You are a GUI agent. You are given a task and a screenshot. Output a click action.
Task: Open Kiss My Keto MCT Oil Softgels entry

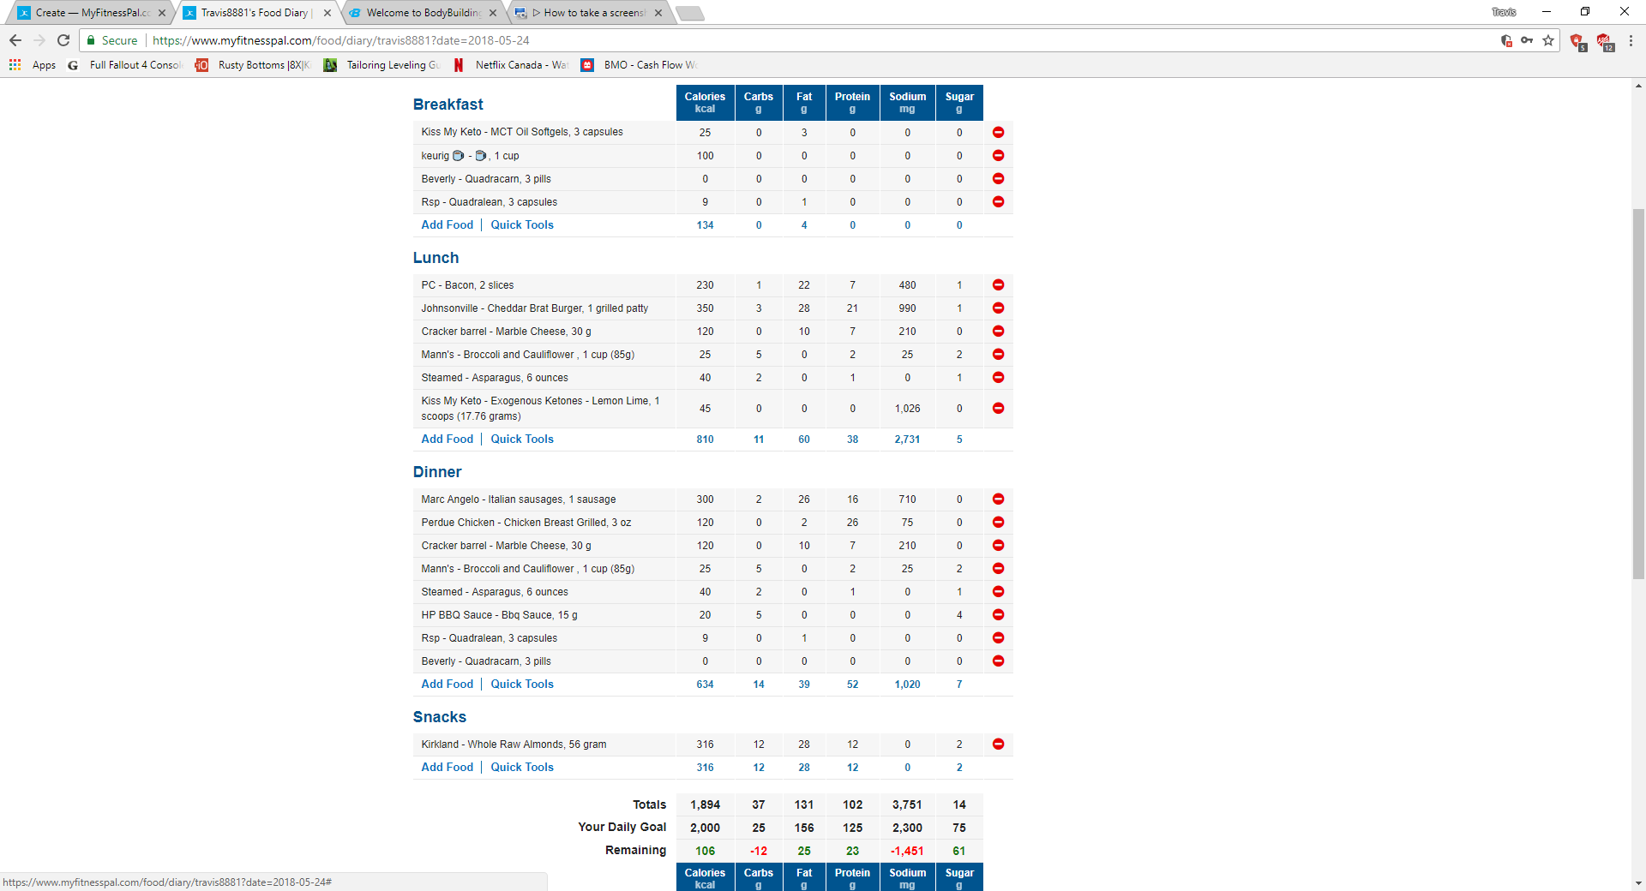coord(522,132)
